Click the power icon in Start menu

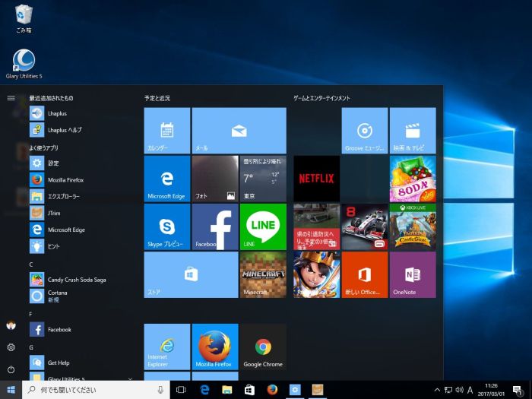tap(11, 369)
